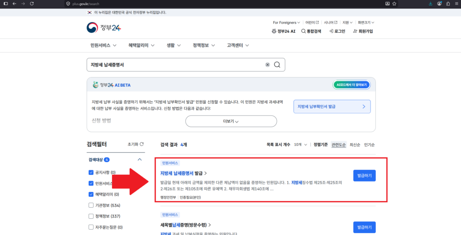Reload the page with refresh icon
Screen dimensions: 461x235
click(32, 4)
